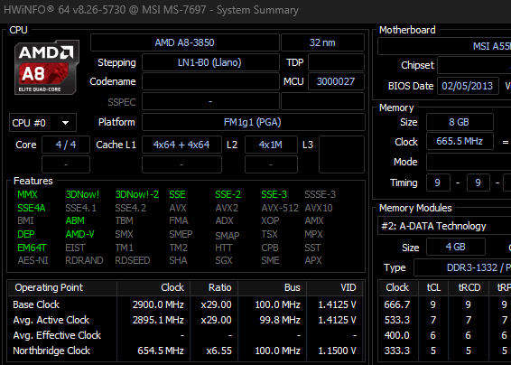The height and width of the screenshot is (365, 511).
Task: Click the tRCD column header
Action: point(469,287)
